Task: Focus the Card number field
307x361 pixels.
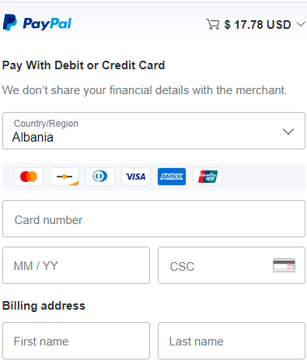Action: tap(154, 219)
